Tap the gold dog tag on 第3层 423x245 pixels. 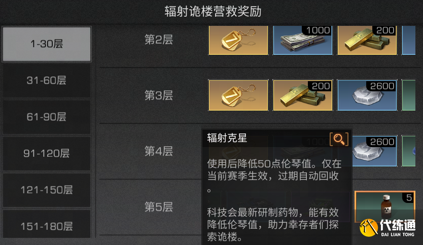coord(238,95)
